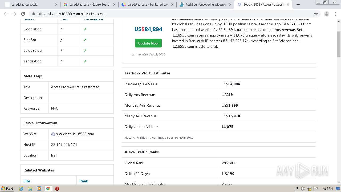Sort Related Websites by Rank column

[84, 181]
